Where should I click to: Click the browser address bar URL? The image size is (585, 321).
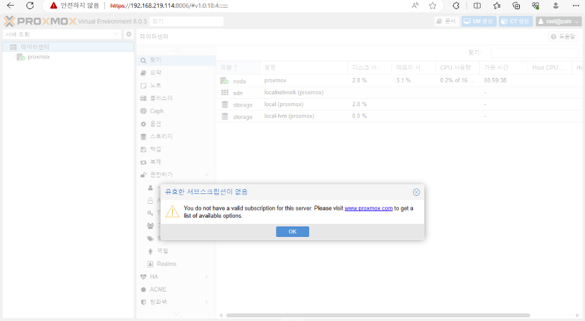[169, 6]
